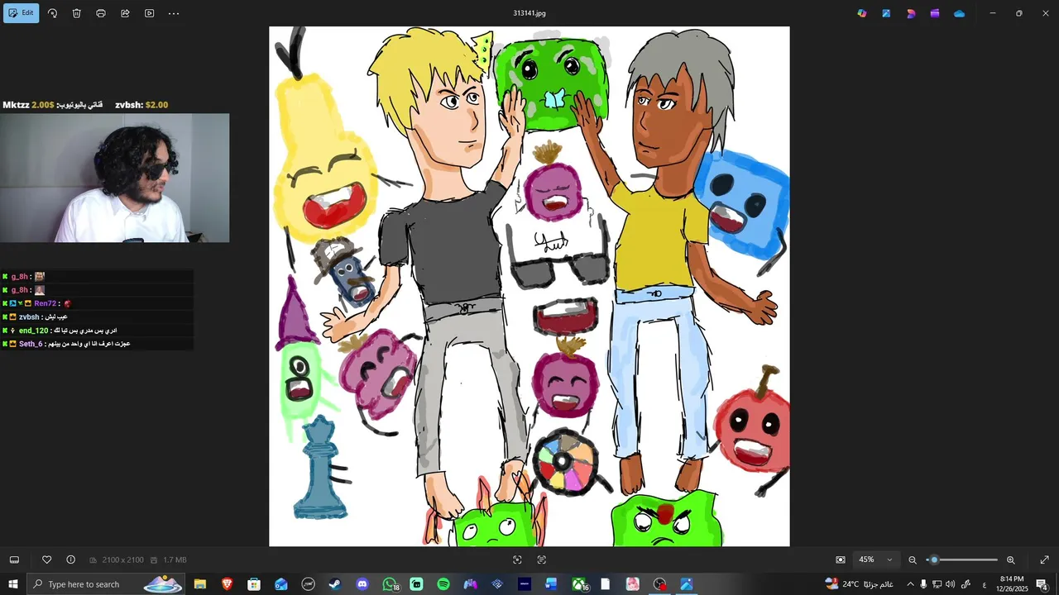
Task: Open the OneDrive cloud icon
Action: pos(959,13)
